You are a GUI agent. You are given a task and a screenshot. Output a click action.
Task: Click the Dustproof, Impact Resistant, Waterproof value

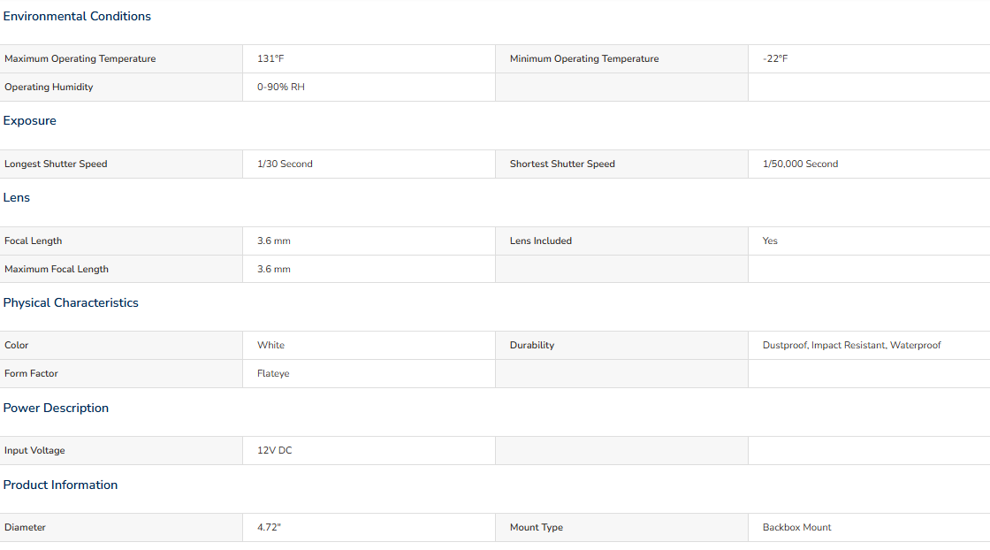click(x=851, y=345)
